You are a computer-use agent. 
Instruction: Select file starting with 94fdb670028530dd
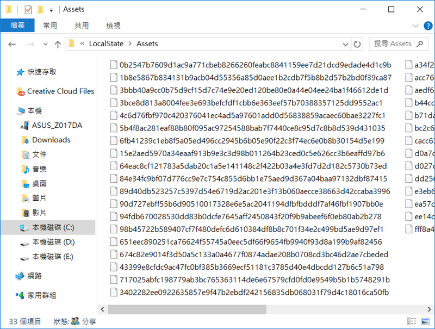pos(251,216)
